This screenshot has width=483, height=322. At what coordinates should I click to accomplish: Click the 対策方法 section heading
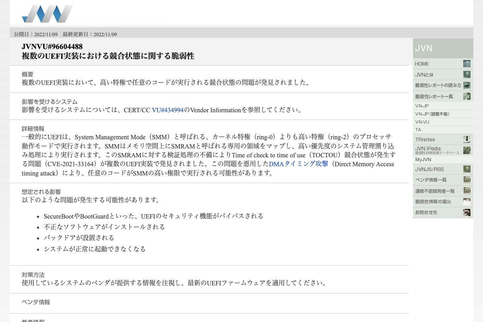33,275
